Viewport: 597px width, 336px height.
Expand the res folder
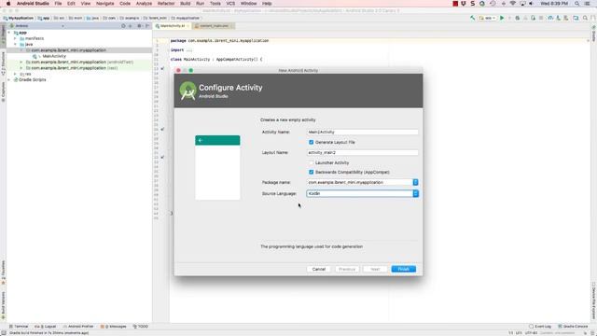coord(15,74)
